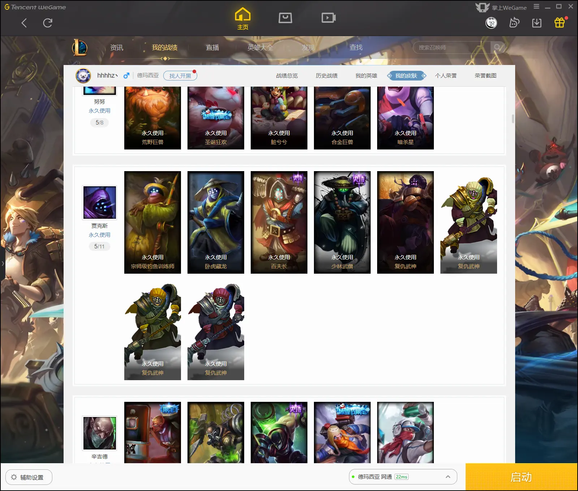Click the 启动 launch button
578x491 pixels.
point(521,477)
